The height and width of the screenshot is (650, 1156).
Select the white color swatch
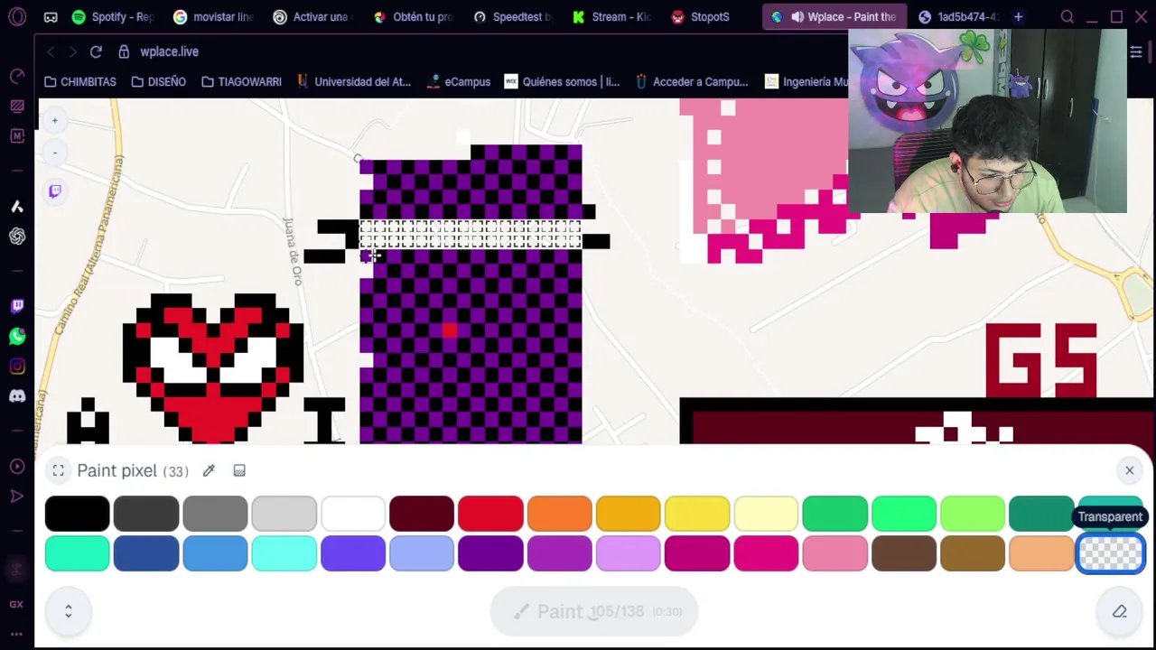(x=352, y=513)
